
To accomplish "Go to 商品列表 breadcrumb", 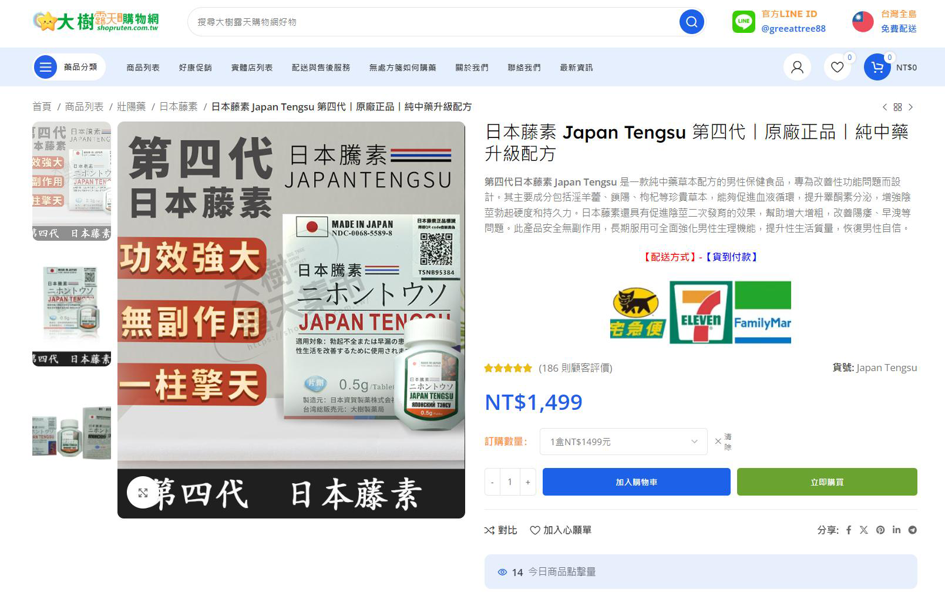I will [84, 107].
